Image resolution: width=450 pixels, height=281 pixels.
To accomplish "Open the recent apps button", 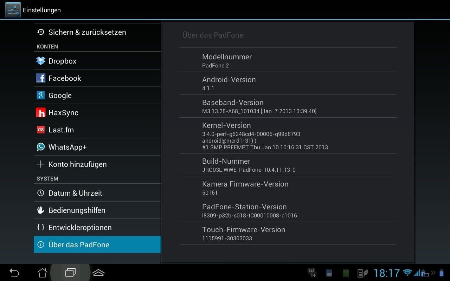I will (x=70, y=273).
